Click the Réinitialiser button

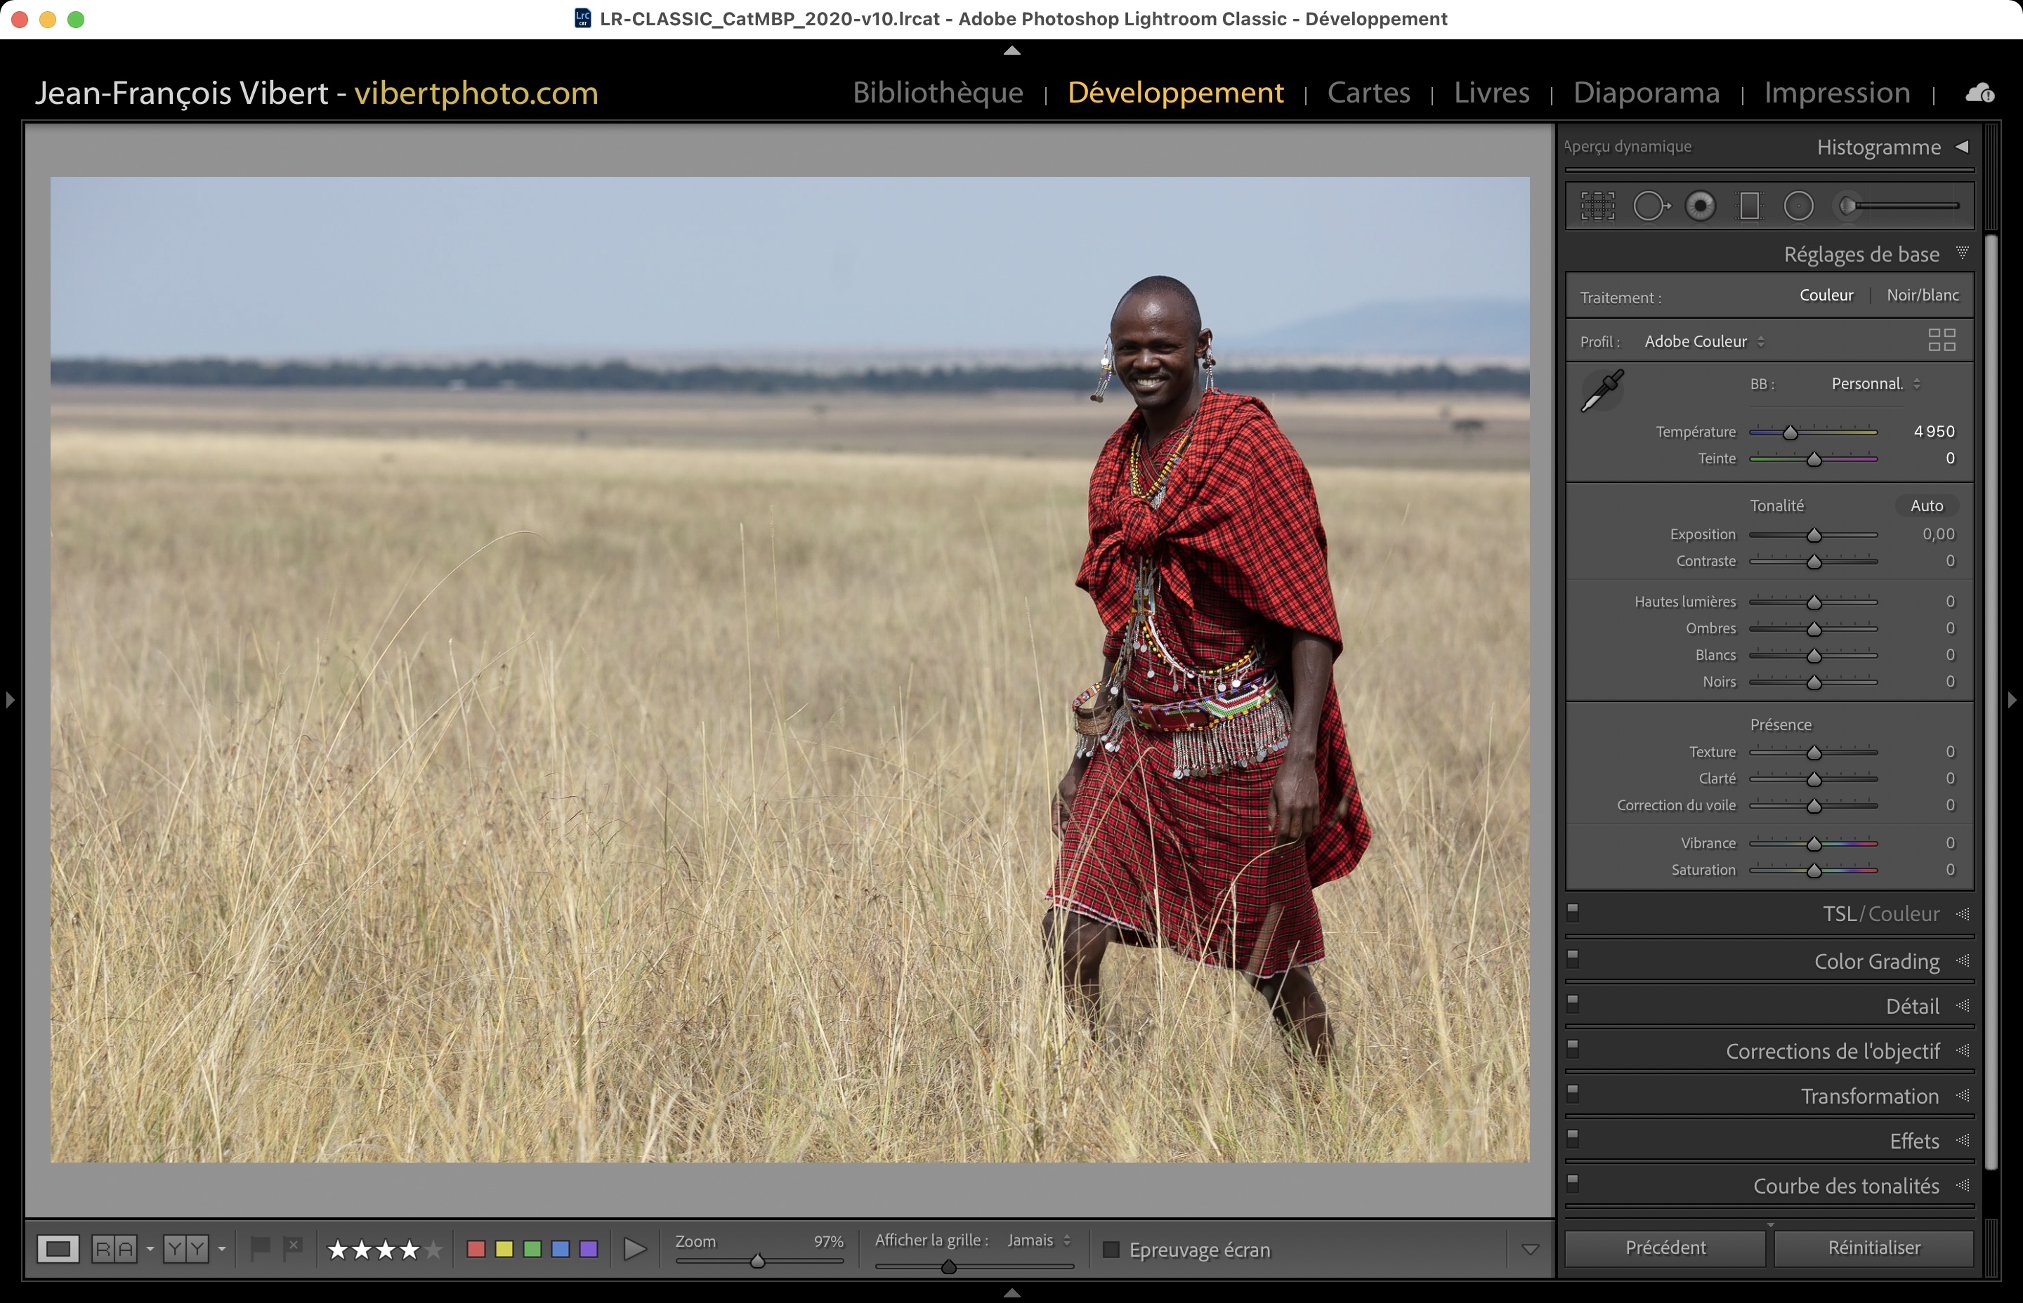1873,1247
